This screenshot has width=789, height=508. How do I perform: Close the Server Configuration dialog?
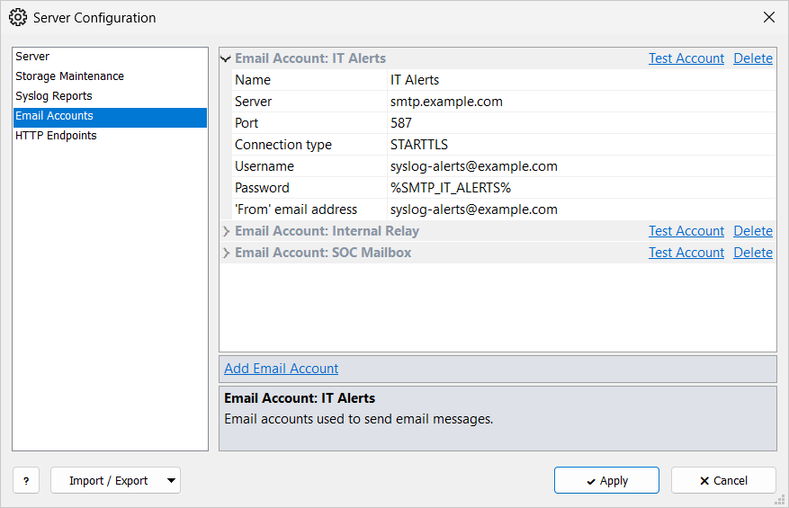769,18
